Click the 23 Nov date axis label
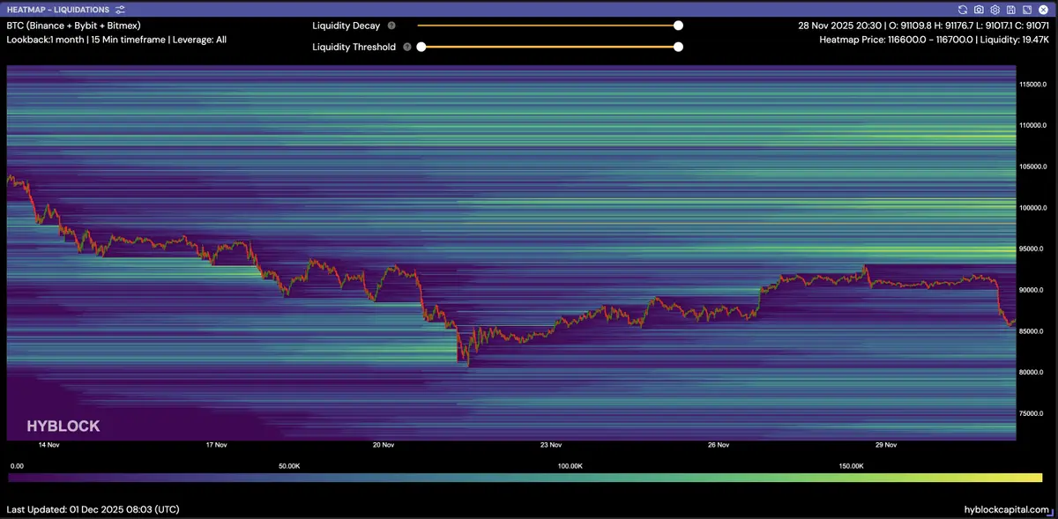Image resolution: width=1058 pixels, height=519 pixels. [x=551, y=446]
